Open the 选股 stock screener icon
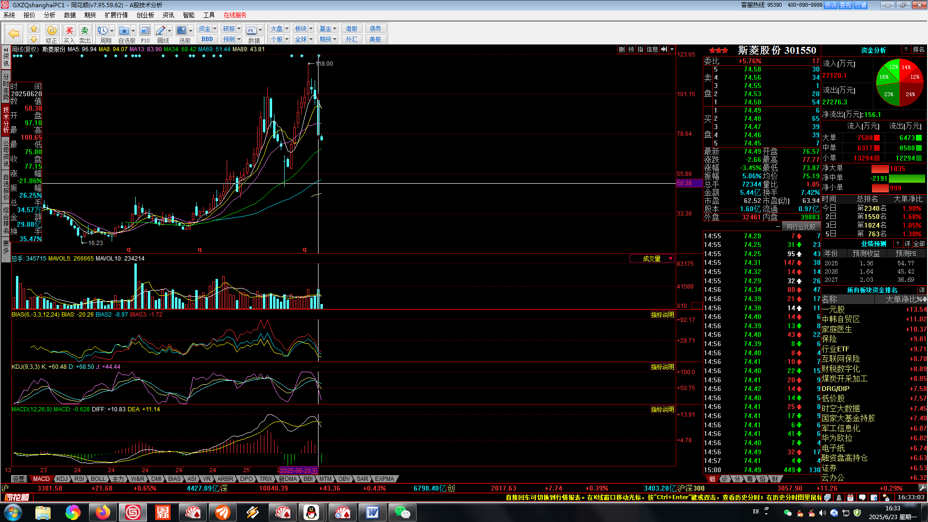The width and height of the screenshot is (928, 522). (x=181, y=30)
